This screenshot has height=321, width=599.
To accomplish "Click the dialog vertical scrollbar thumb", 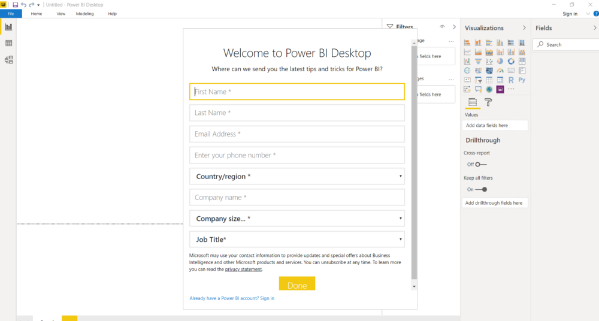I will [x=414, y=163].
